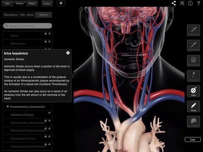Click lock icon on Endoprótesis de Aorta Abdominal
The image size is (203, 152).
point(46,144)
